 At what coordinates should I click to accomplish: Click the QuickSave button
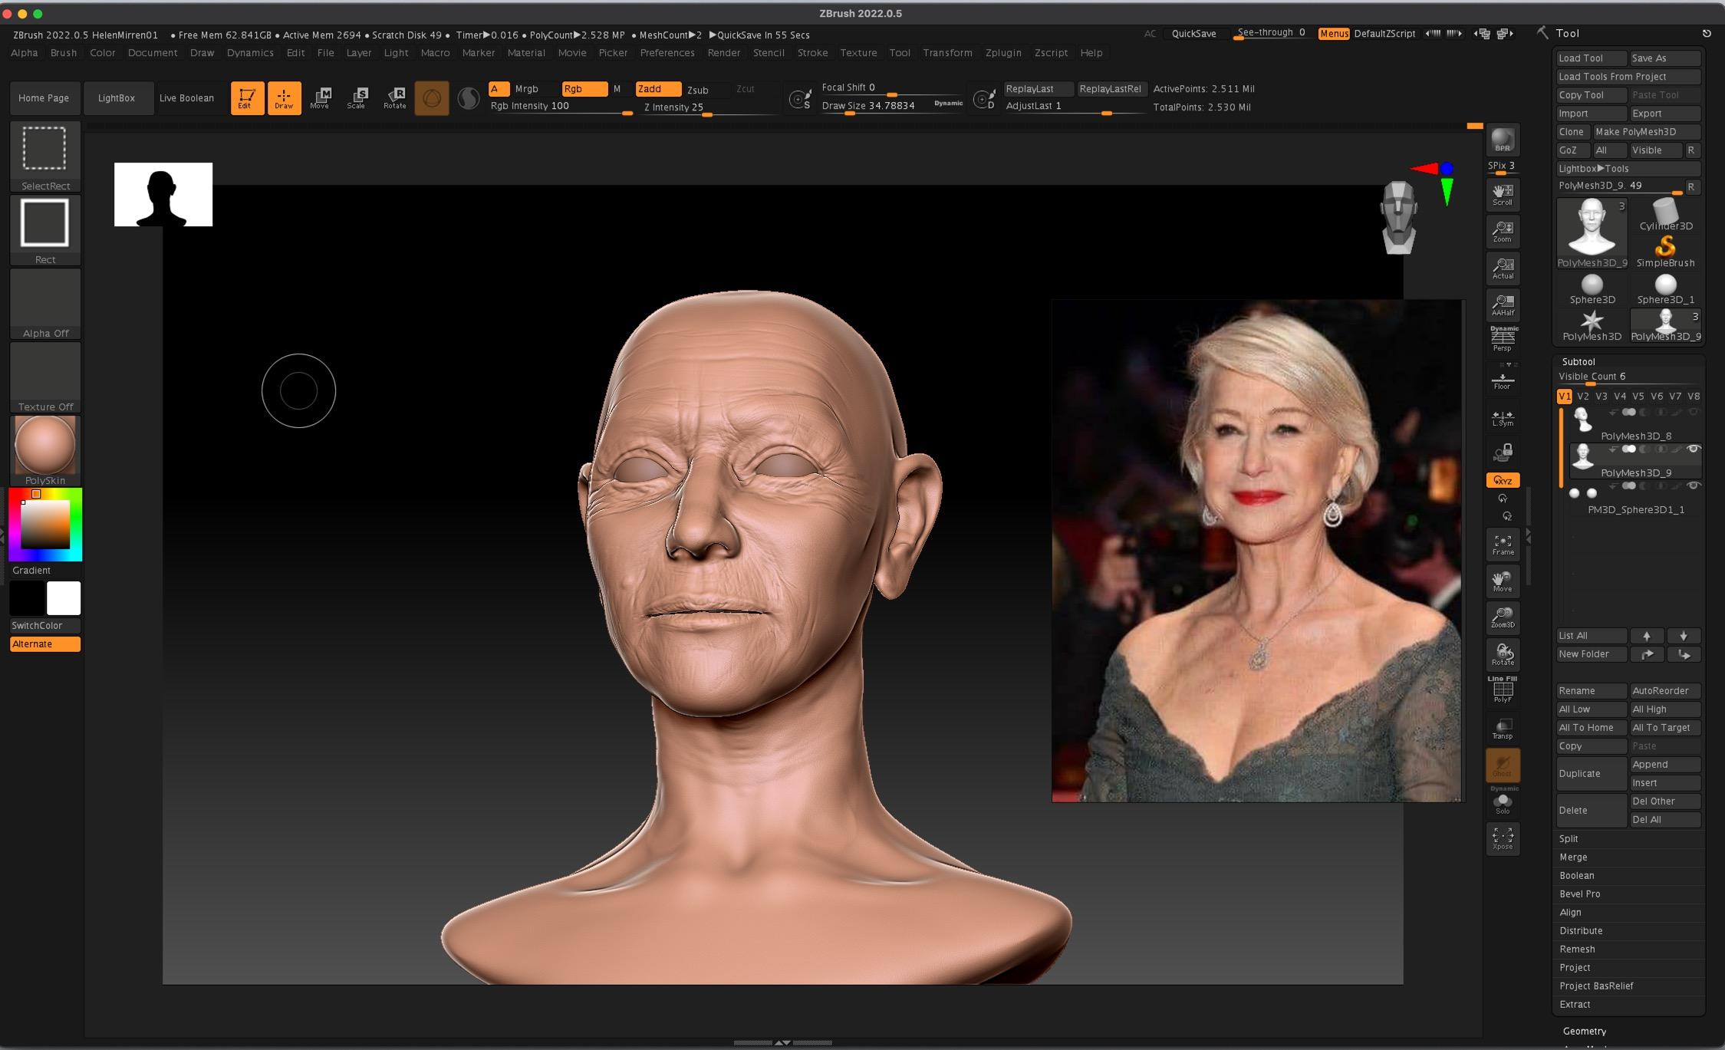(x=1193, y=34)
